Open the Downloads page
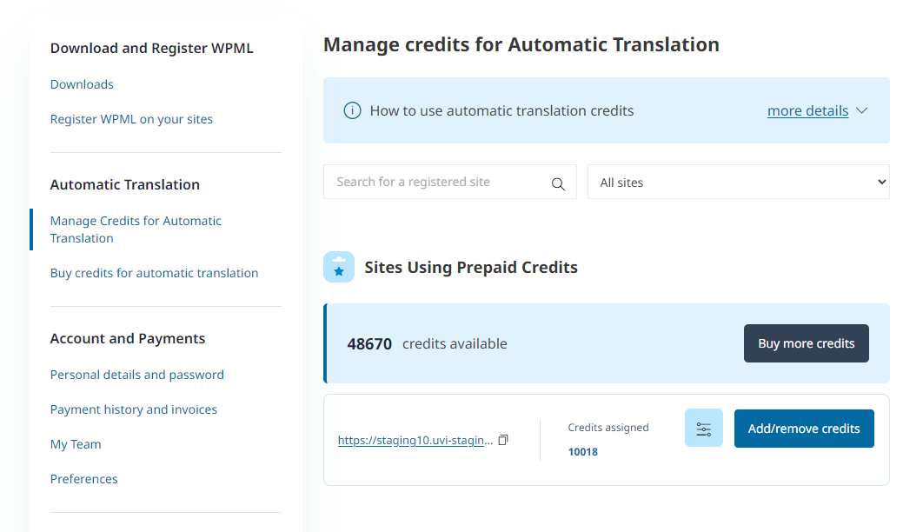This screenshot has width=923, height=532. [x=82, y=84]
